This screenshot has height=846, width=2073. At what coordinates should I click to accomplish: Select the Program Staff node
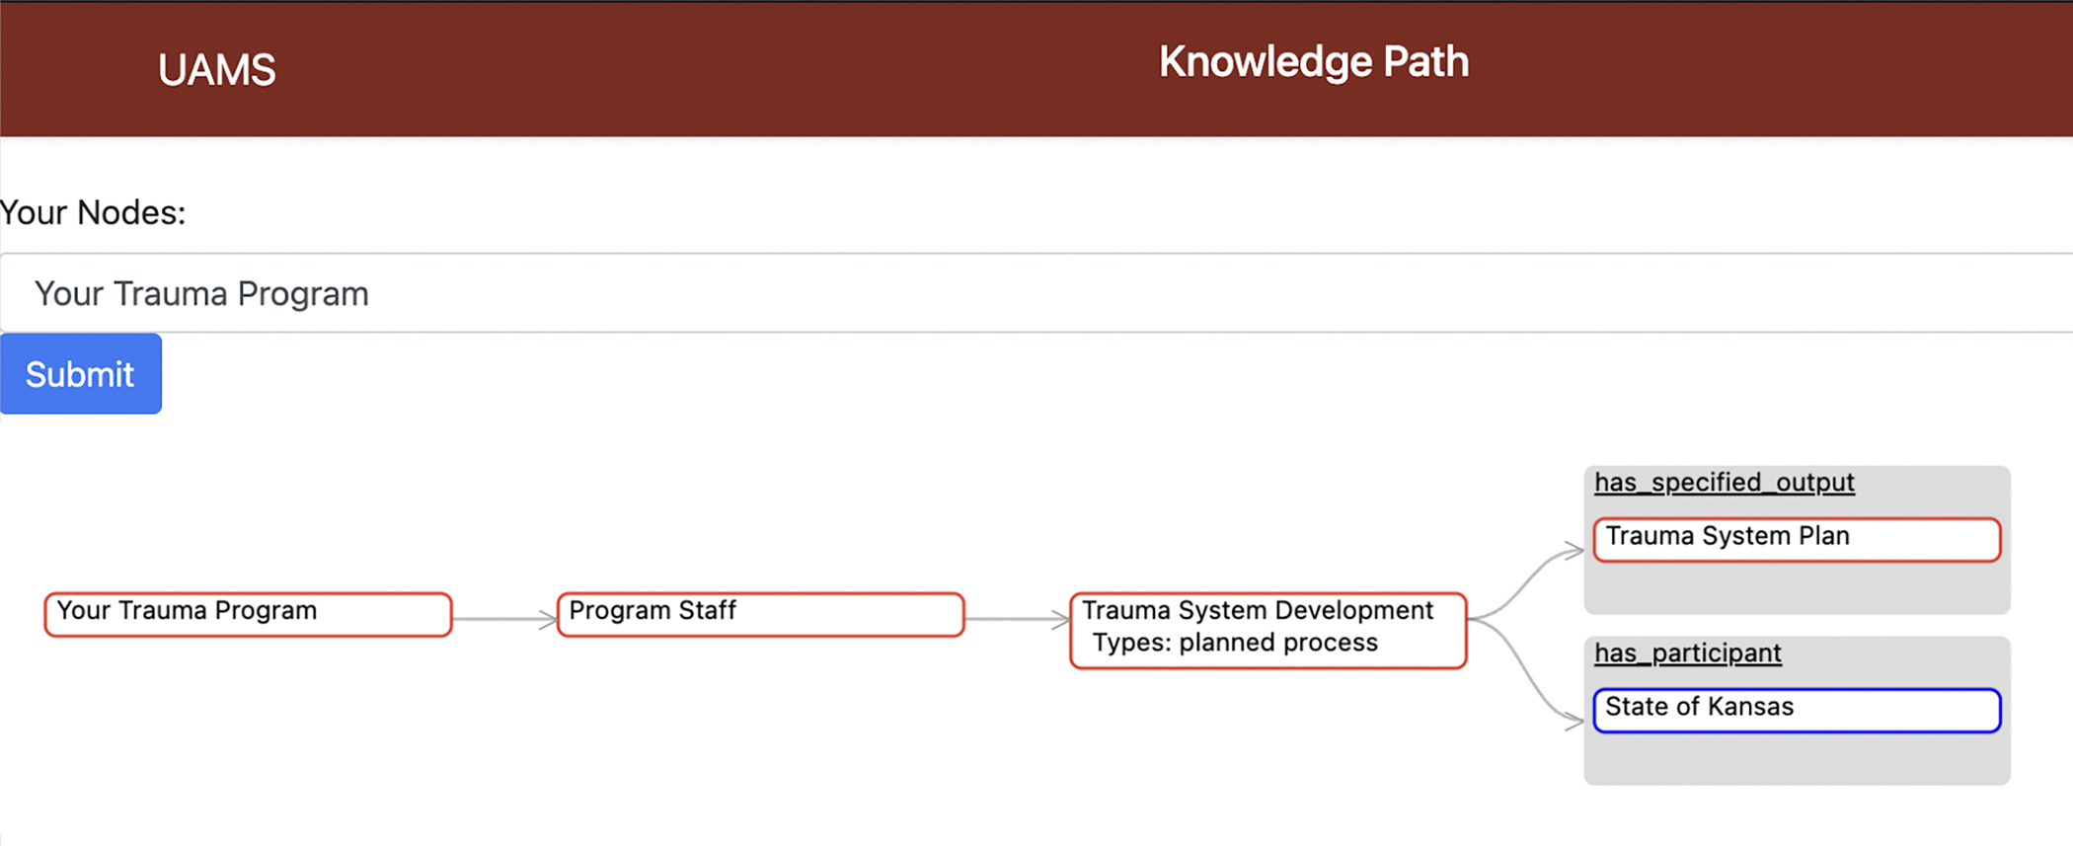click(x=760, y=613)
